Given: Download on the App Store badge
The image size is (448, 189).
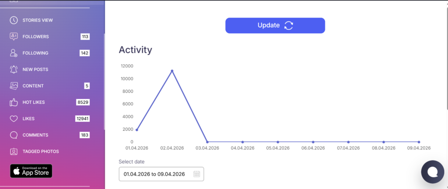Looking at the screenshot, I should tap(31, 171).
